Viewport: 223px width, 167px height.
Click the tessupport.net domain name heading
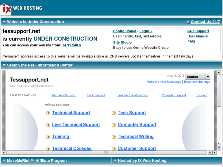pyautogui.click(x=21, y=31)
